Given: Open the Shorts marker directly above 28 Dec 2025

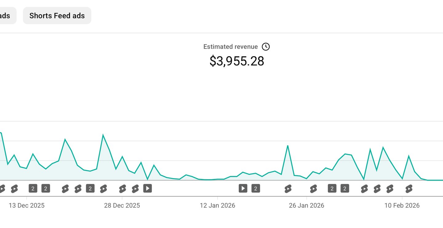Looking at the screenshot, I should (122, 189).
